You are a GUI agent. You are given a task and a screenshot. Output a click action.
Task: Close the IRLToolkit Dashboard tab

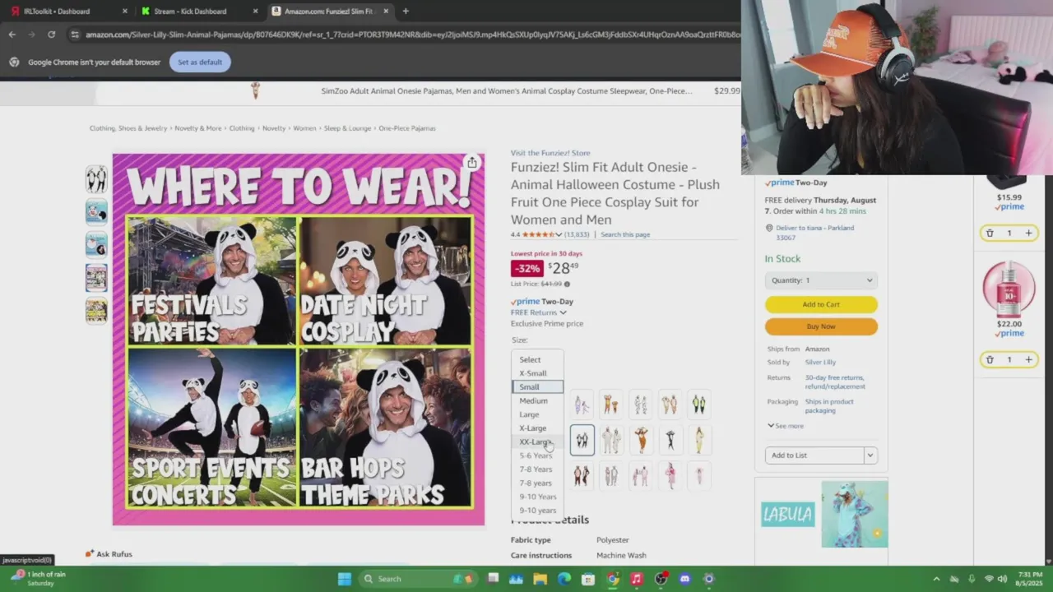pos(125,12)
